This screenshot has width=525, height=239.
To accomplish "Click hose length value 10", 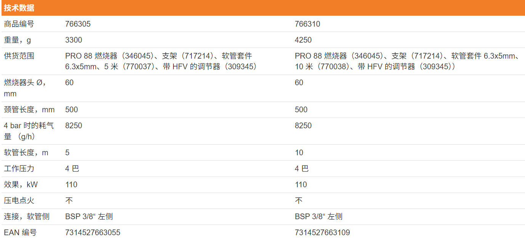I will coord(299,153).
